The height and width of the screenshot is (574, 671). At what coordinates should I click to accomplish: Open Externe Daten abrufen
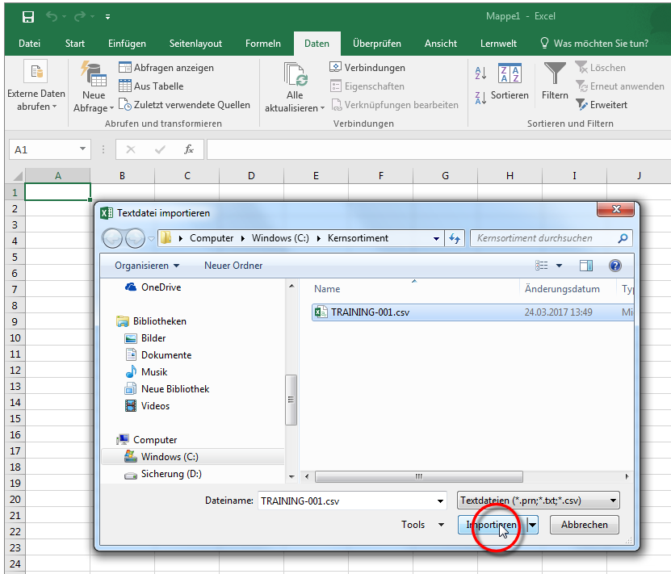tap(36, 89)
